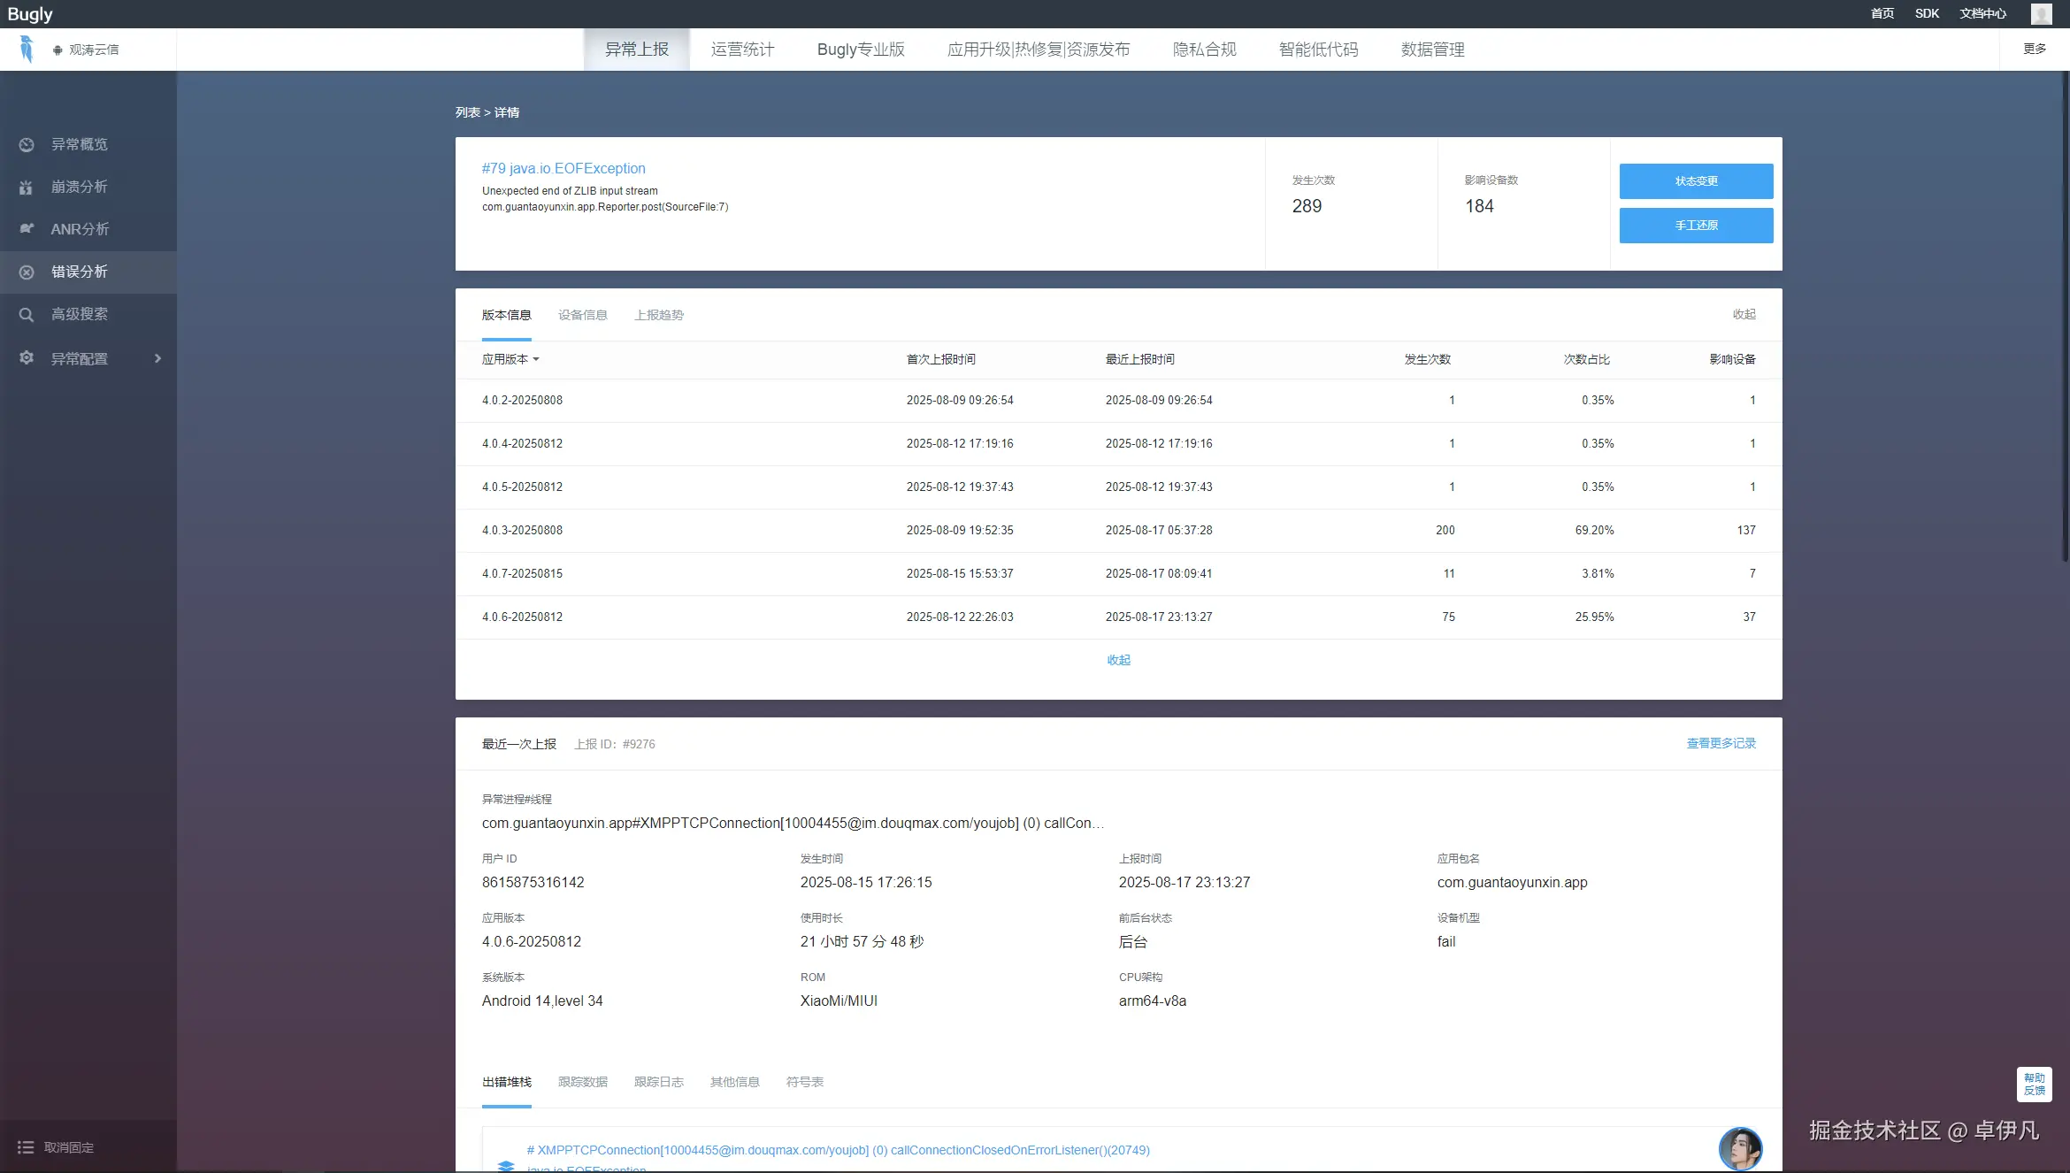Collapse panel with top-right 收起
Screen dimensions: 2070x1173
click(x=1744, y=315)
